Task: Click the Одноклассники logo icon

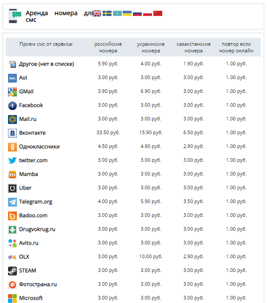Action: [x=12, y=147]
